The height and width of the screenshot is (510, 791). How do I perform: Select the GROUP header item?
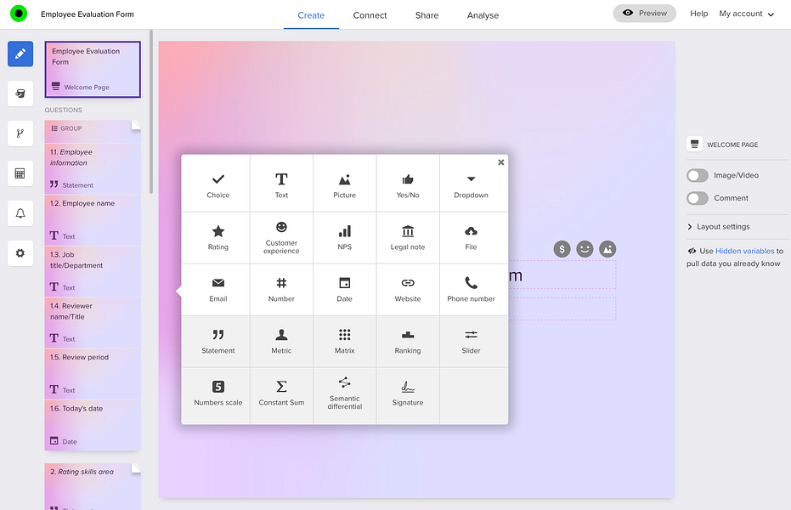[x=93, y=131]
